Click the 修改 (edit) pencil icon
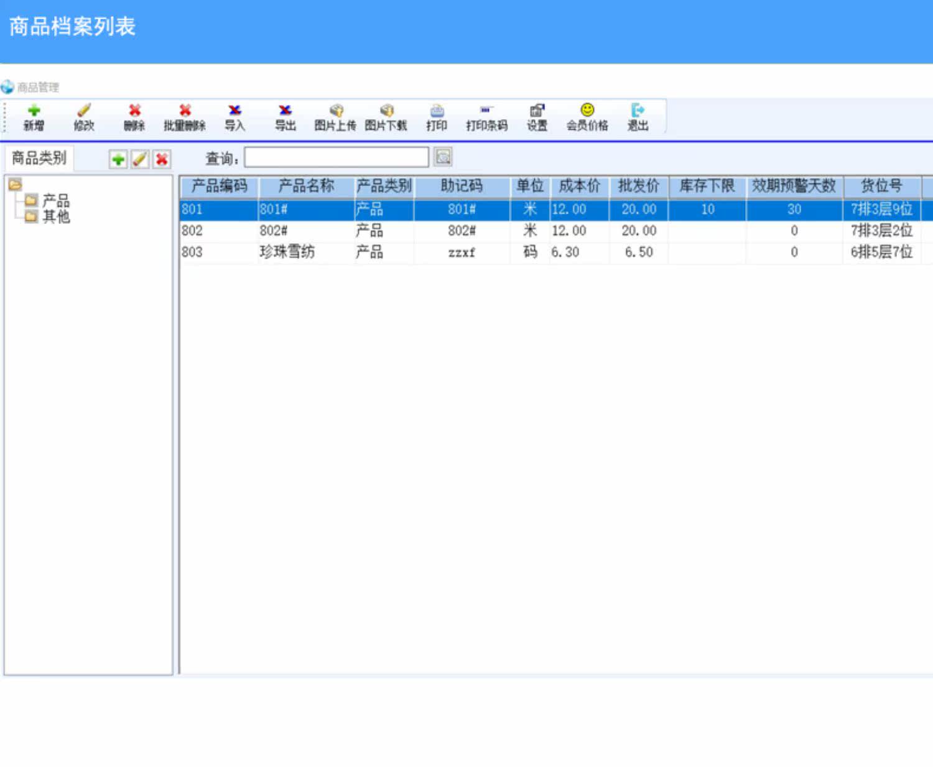The image size is (933, 767). [x=84, y=111]
